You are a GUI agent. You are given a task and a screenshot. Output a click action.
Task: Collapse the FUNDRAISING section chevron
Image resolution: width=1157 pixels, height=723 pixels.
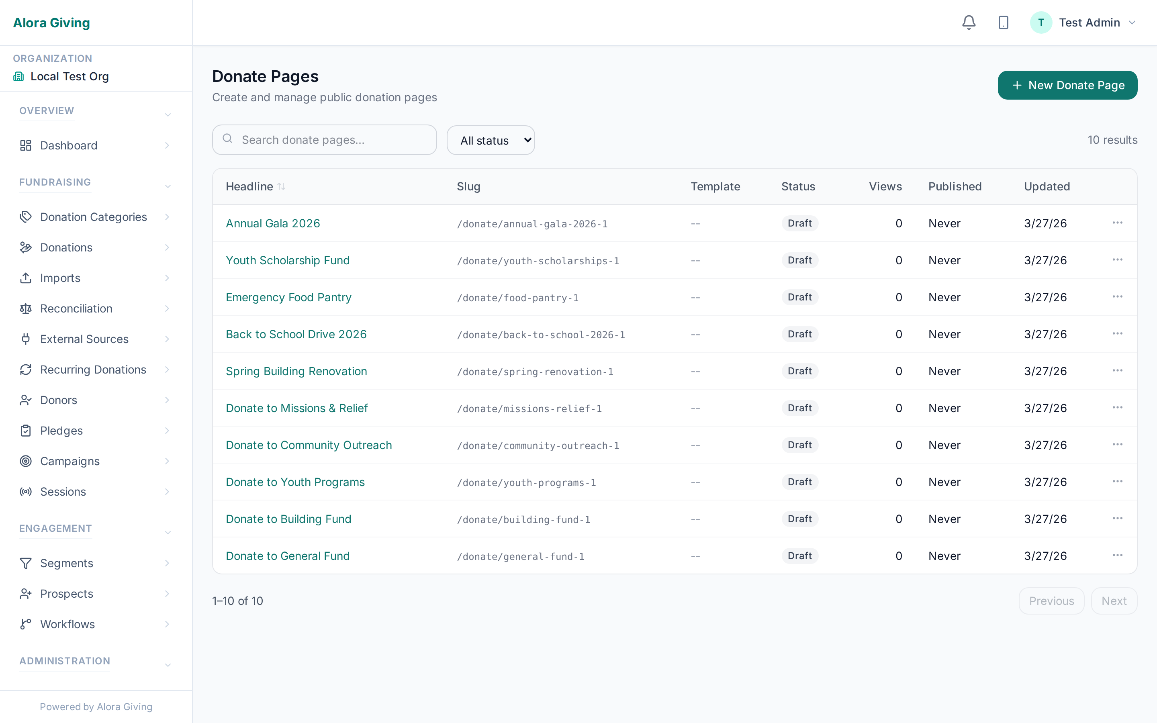[168, 186]
